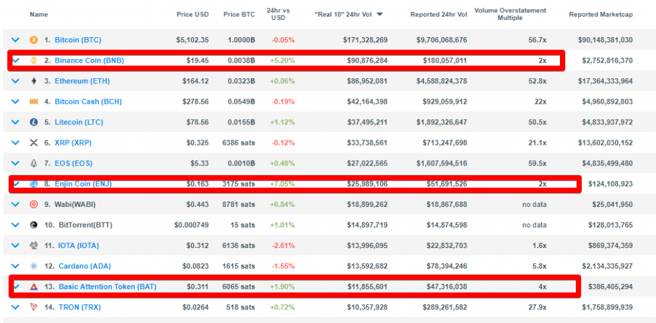Click the Enjin Coin logo icon

[33, 184]
